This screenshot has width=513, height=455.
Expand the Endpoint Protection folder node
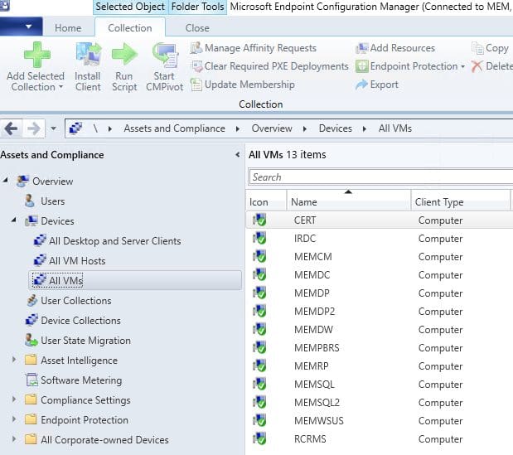pyautogui.click(x=14, y=419)
